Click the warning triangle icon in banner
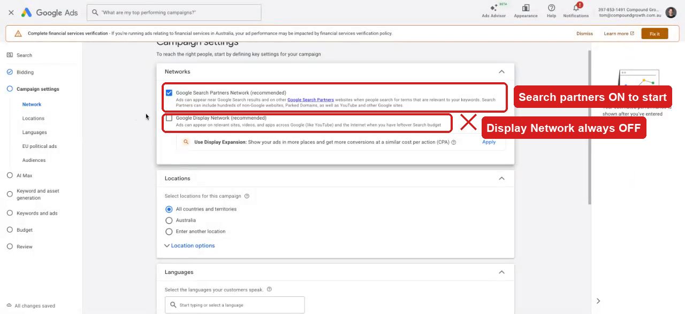Screen dimensions: 685x314 (x=18, y=34)
